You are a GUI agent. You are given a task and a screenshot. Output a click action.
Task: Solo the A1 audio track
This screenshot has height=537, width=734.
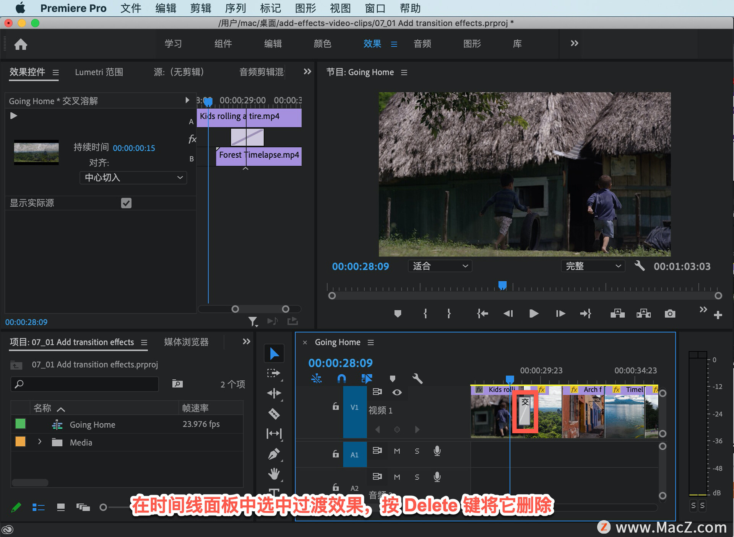pos(417,451)
